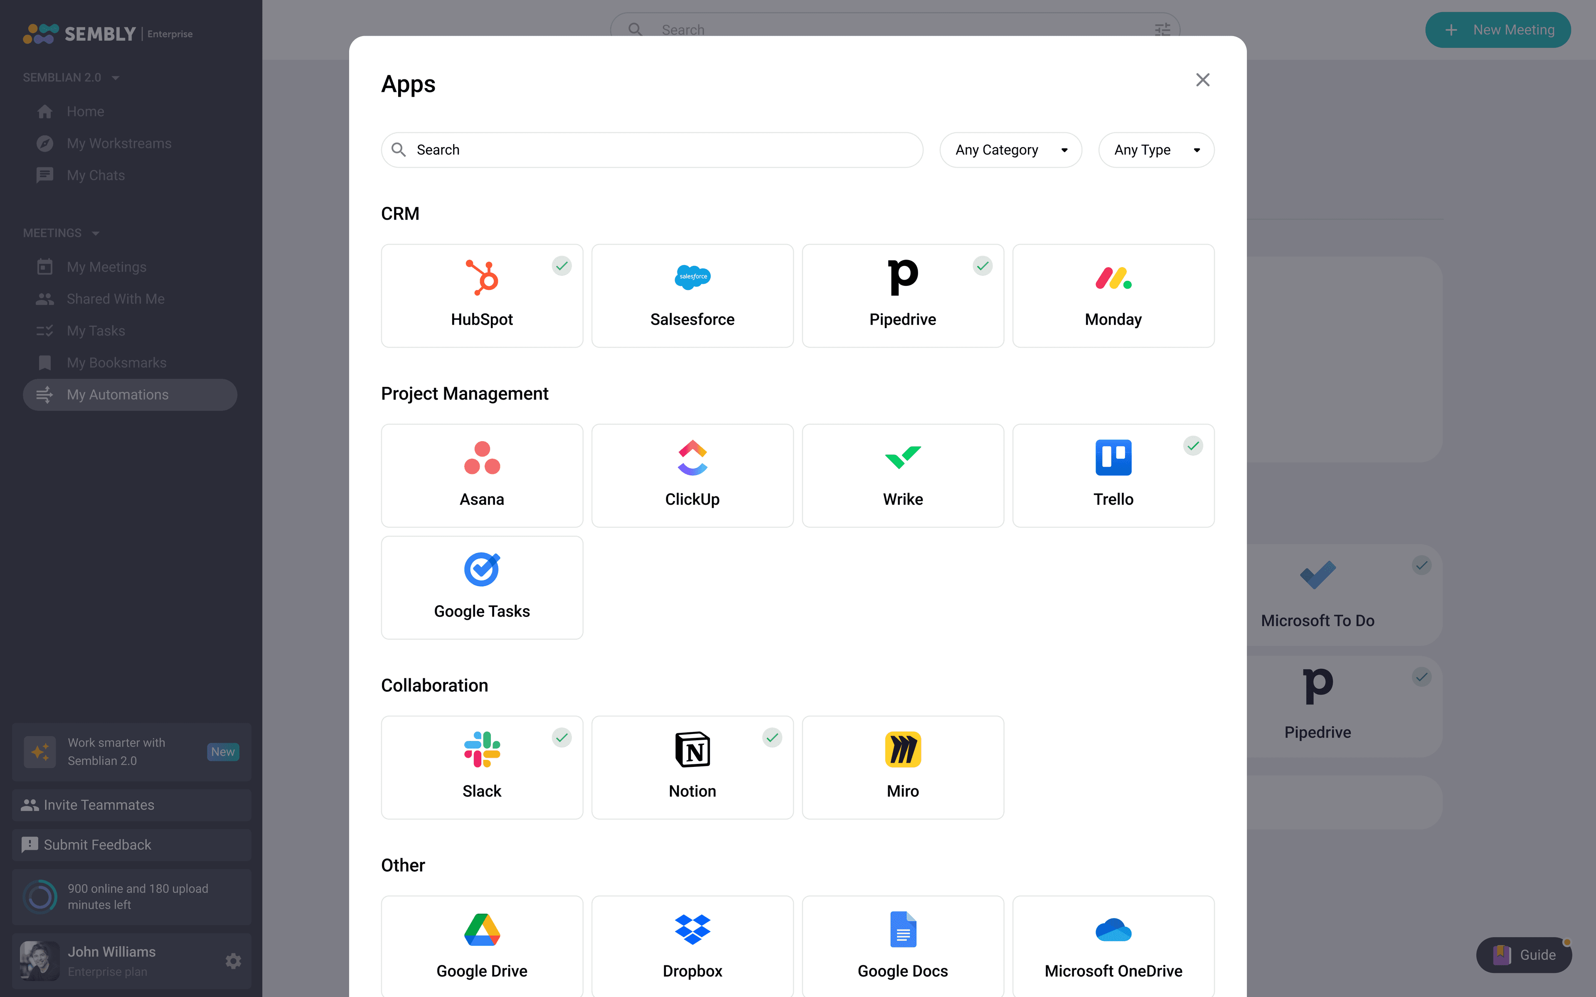Toggle the Notion connected checkmark
The image size is (1596, 997).
point(772,737)
